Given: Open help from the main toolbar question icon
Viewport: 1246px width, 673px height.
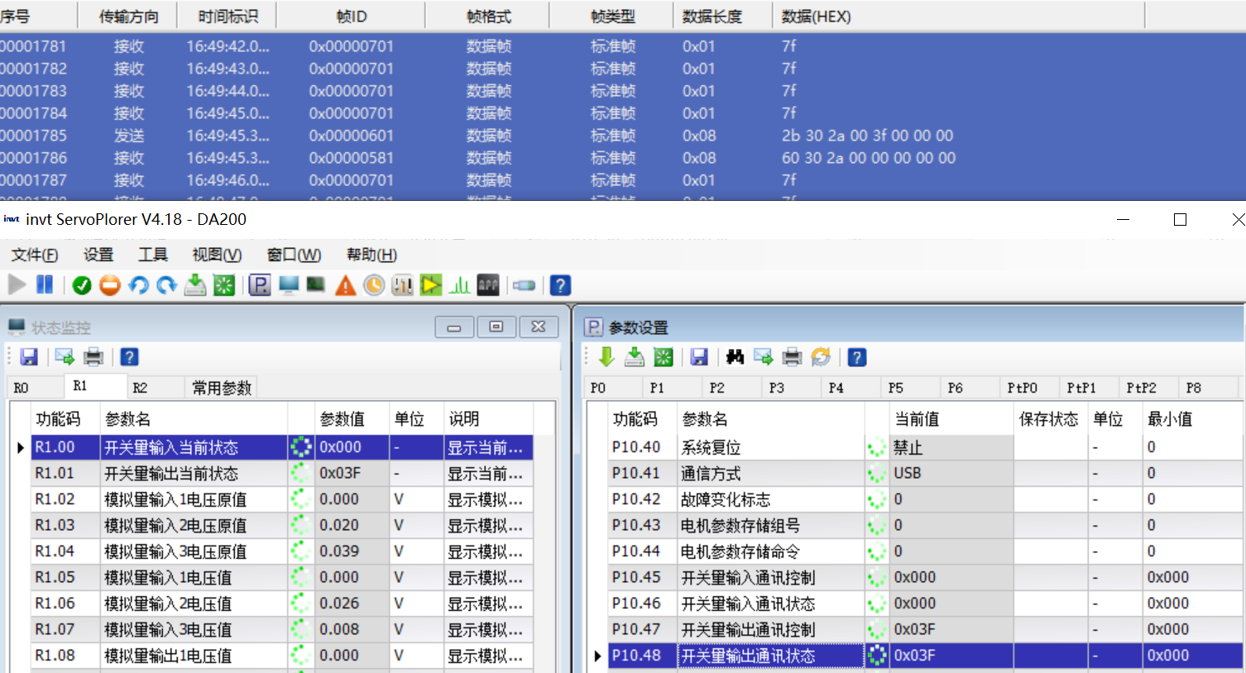Looking at the screenshot, I should pos(560,285).
